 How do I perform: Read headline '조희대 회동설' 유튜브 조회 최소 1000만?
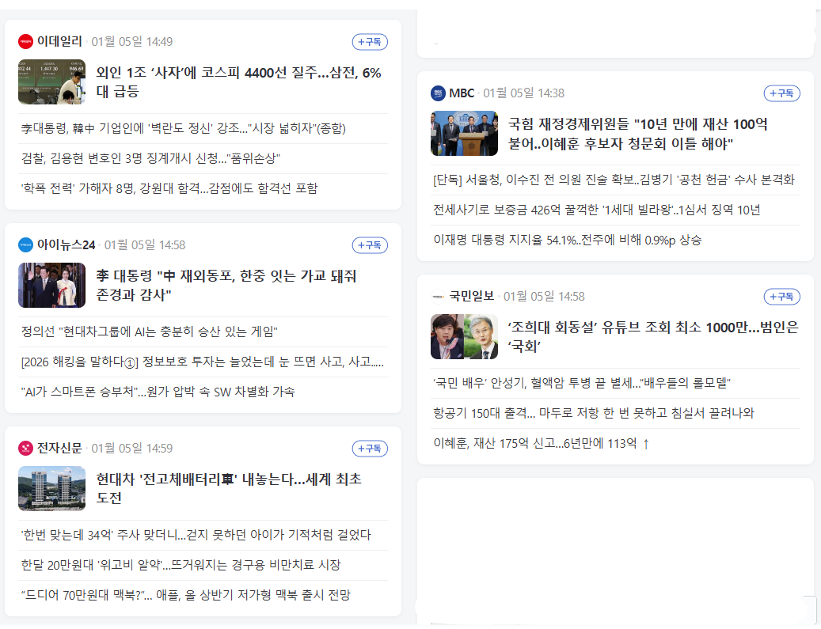coord(653,336)
